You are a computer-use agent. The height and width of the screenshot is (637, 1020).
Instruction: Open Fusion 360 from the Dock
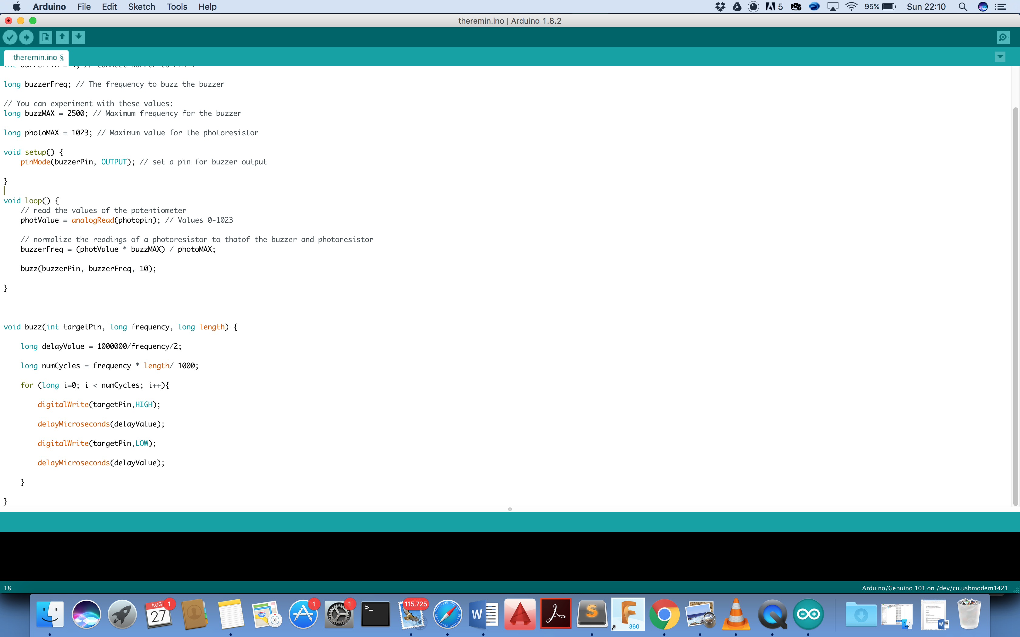click(x=628, y=614)
